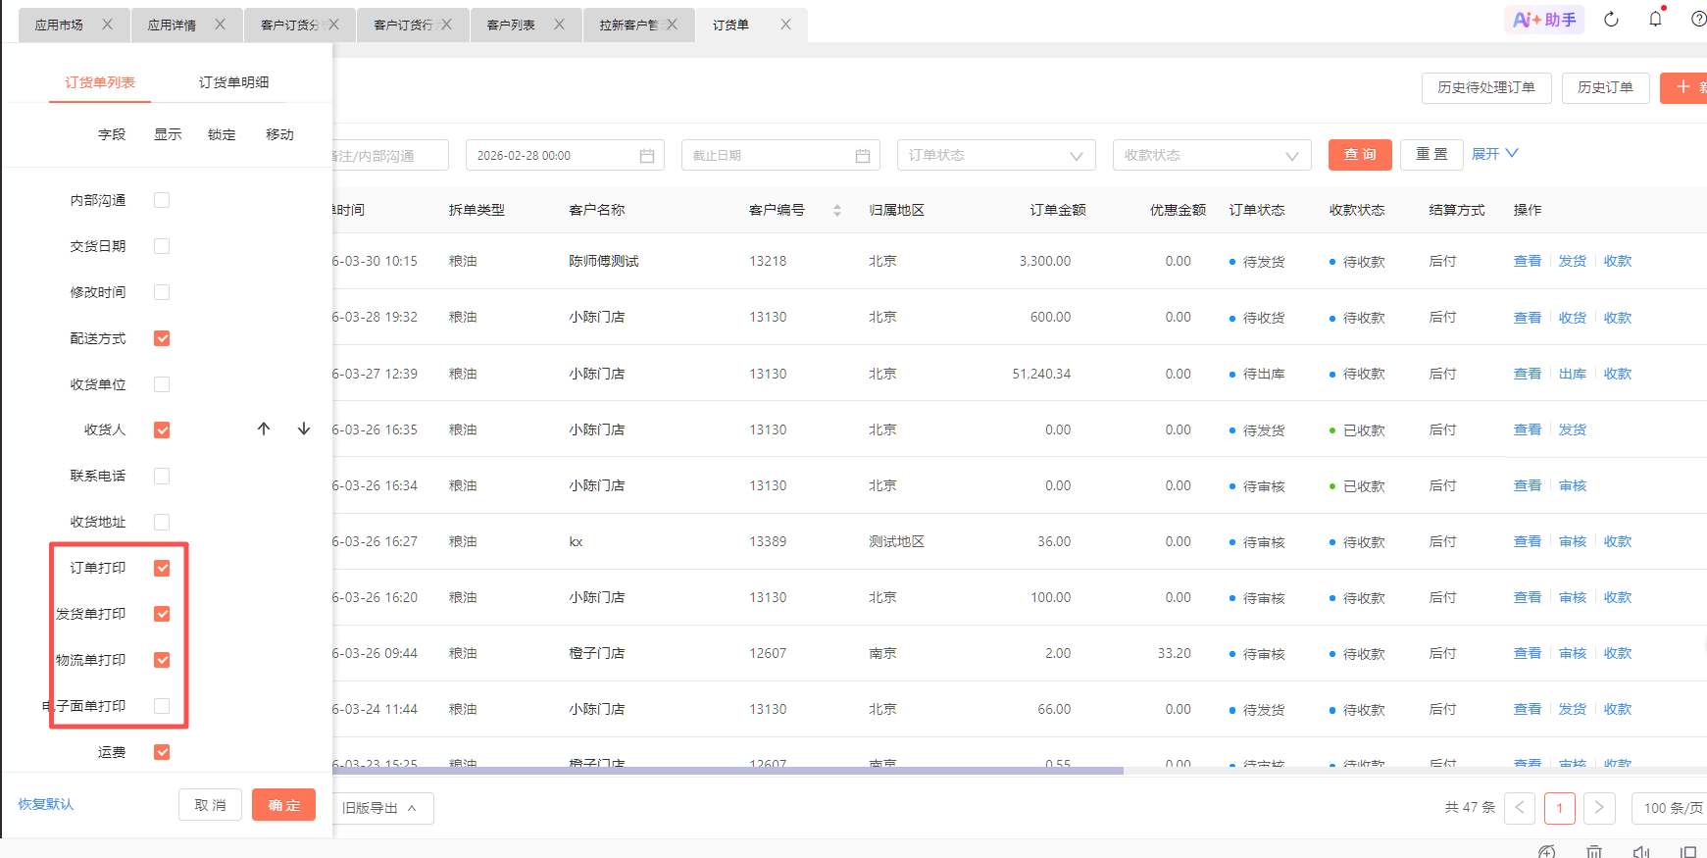
Task: Click the refresh icon in top bar
Action: [1611, 20]
